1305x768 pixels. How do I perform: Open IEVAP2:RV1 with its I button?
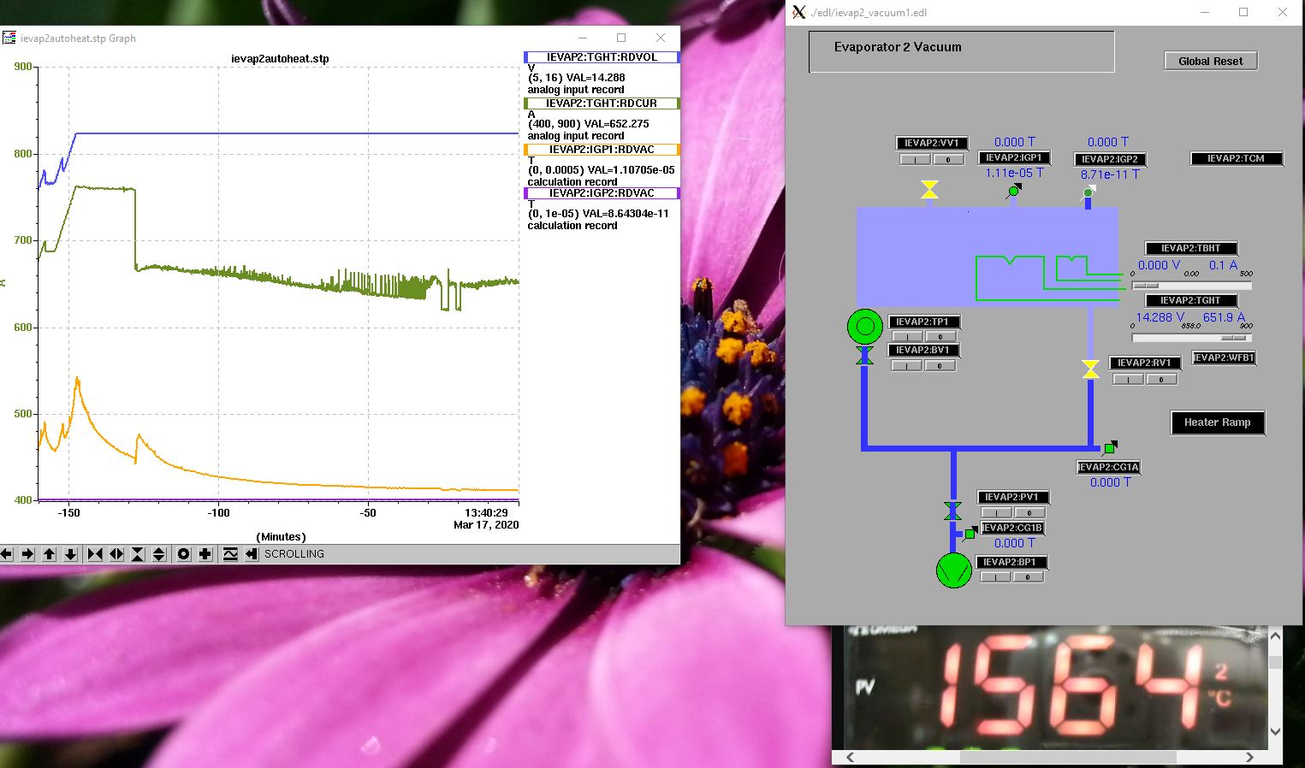(1128, 379)
